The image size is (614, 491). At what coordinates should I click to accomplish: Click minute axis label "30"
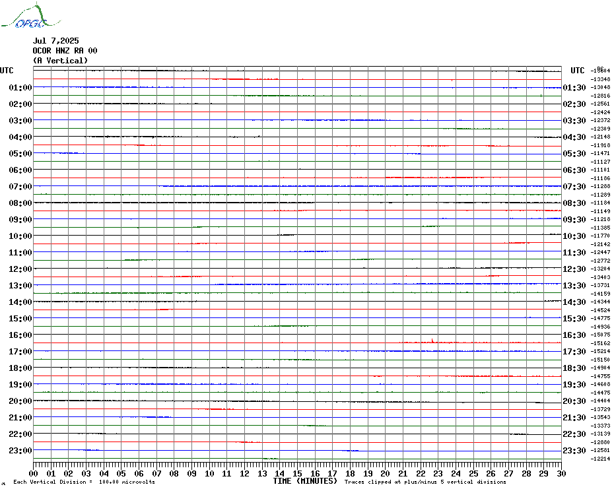[x=562, y=473]
